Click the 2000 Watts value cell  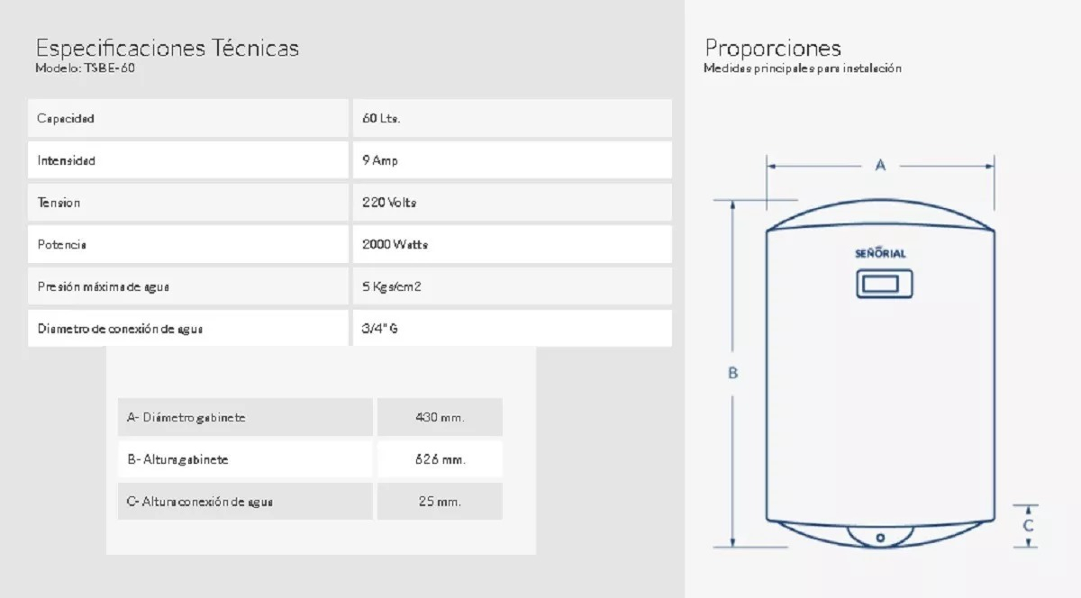pyautogui.click(x=395, y=245)
